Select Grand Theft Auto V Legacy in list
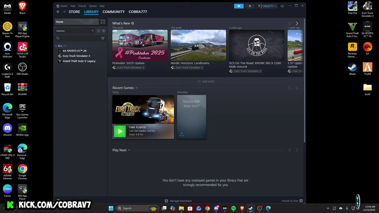379x213 pixels. coord(79,61)
